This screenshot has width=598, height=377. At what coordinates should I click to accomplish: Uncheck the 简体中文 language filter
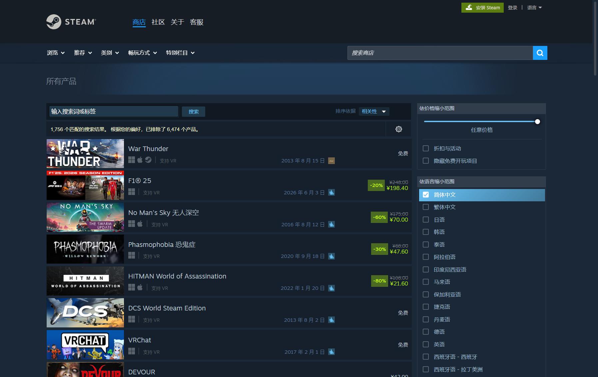(425, 195)
